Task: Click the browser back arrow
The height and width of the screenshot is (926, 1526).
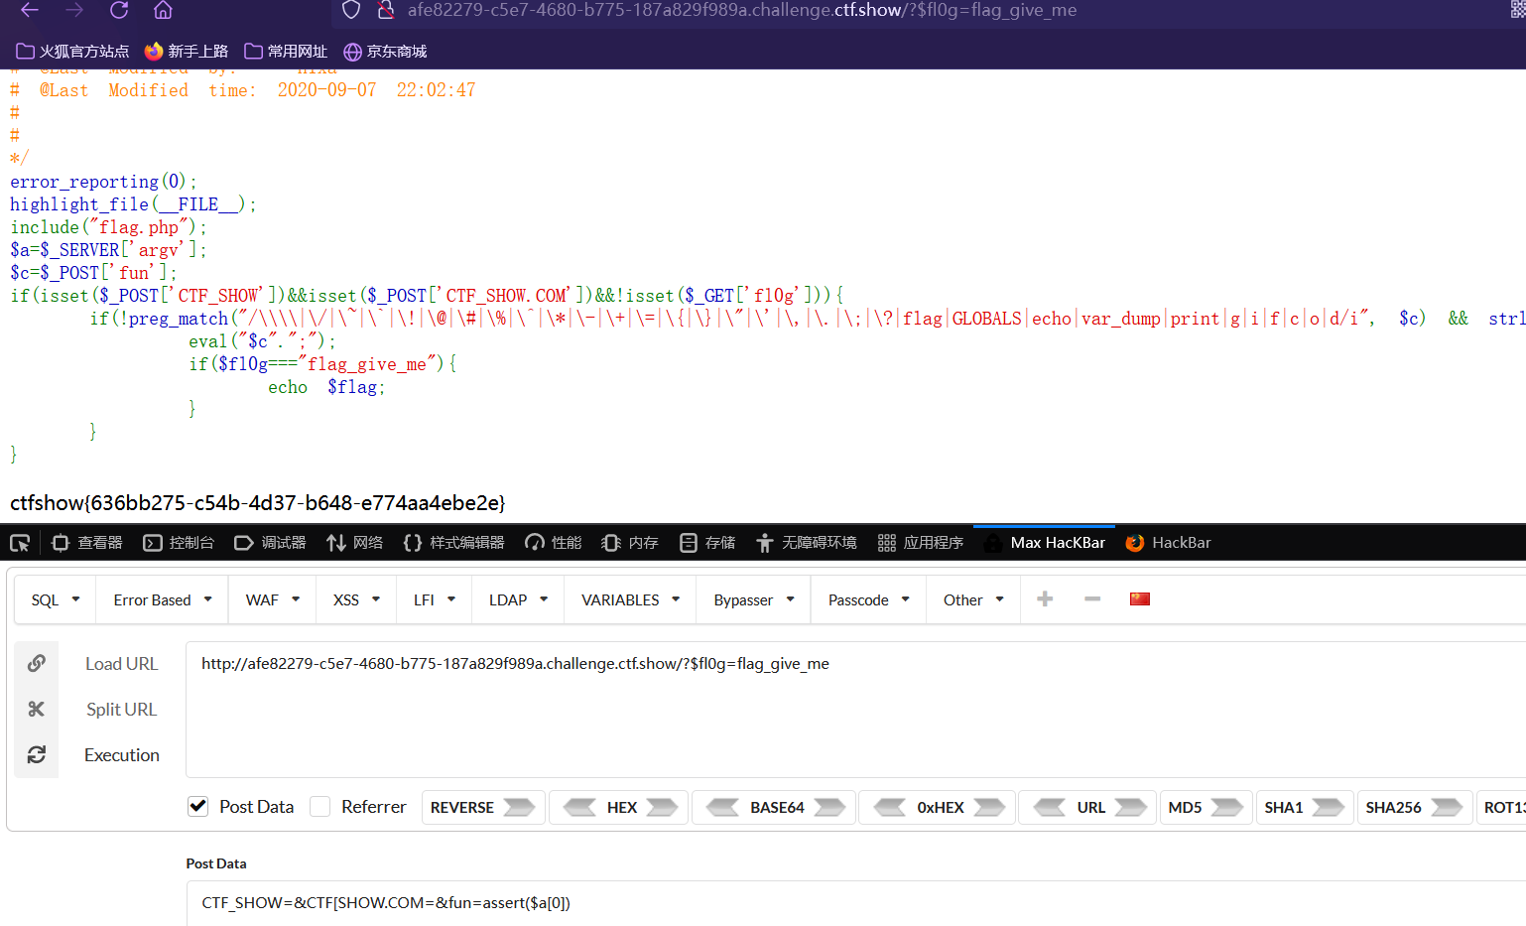Action: pos(30,10)
